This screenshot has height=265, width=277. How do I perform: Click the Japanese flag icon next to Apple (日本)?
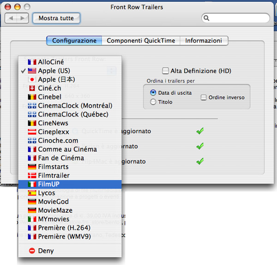pyautogui.click(x=32, y=80)
